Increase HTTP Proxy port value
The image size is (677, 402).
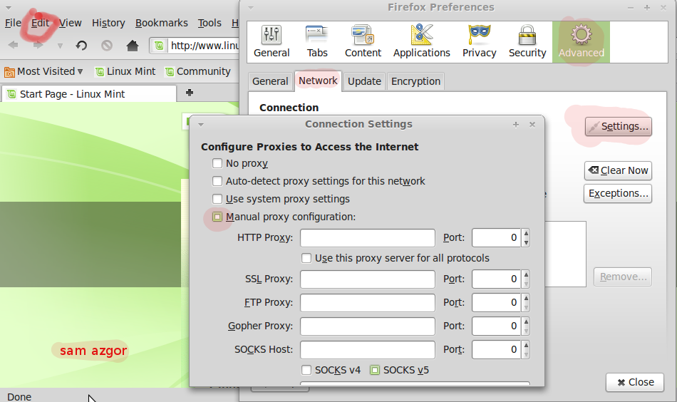point(526,234)
